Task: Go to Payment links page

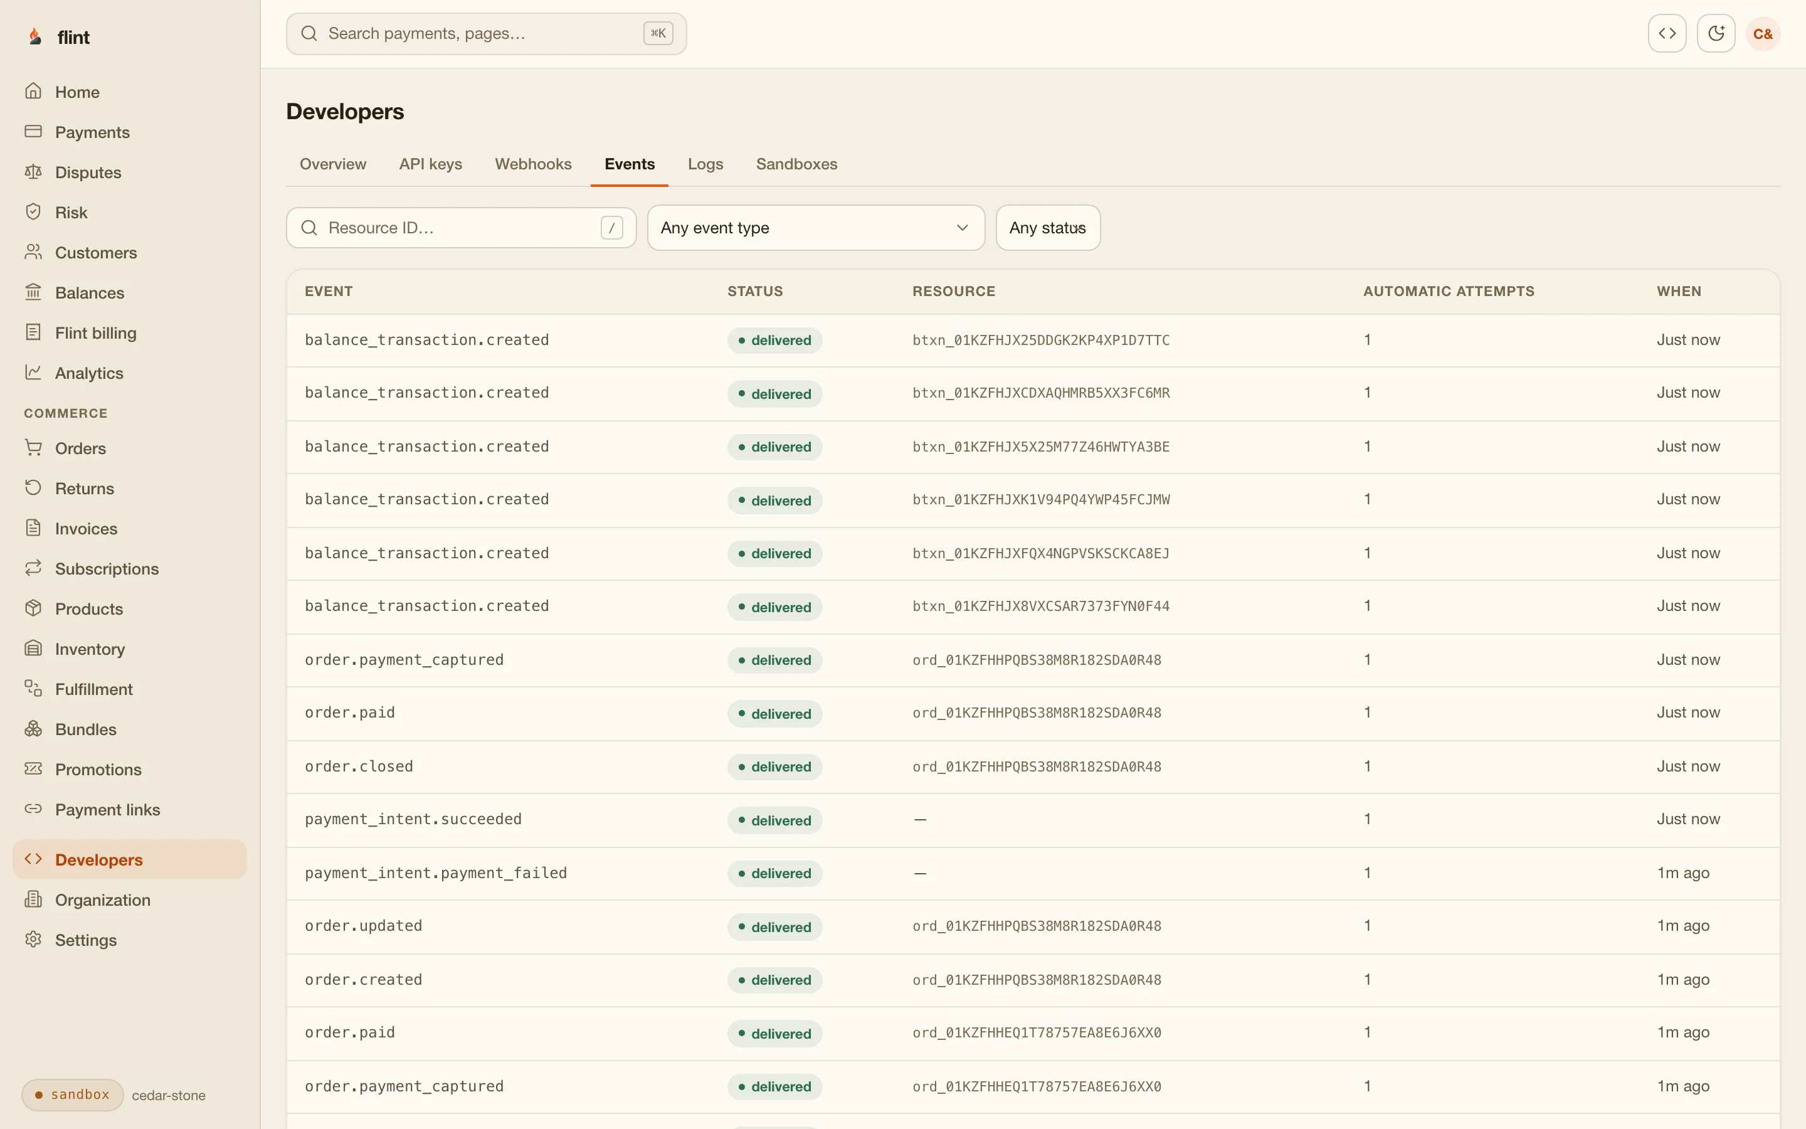Action: pos(130,809)
